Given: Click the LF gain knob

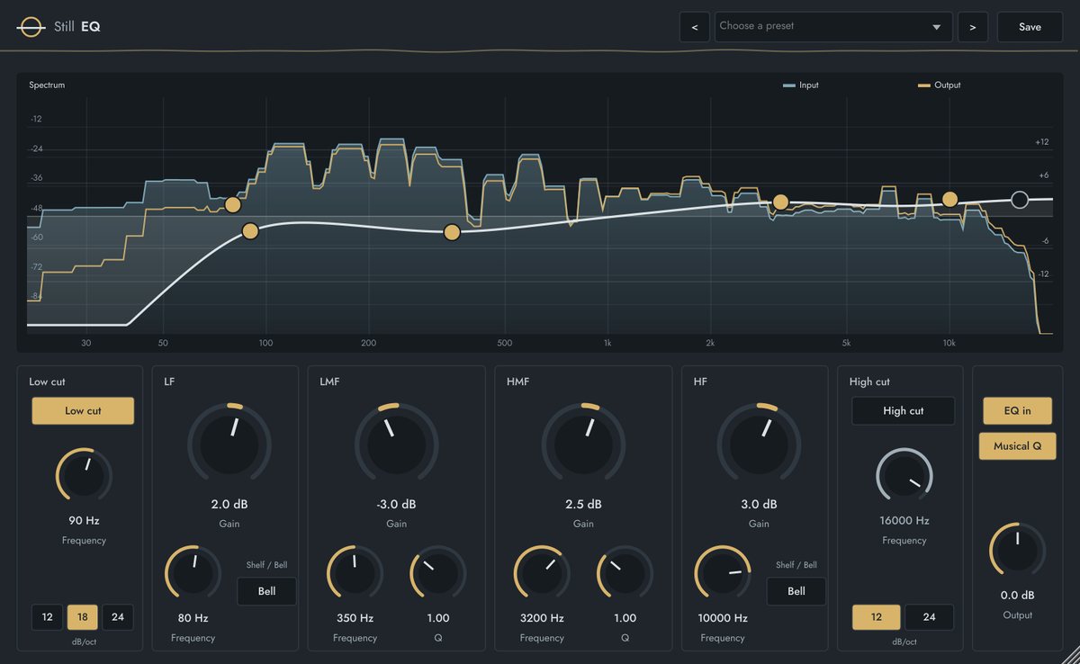Looking at the screenshot, I should point(229,444).
